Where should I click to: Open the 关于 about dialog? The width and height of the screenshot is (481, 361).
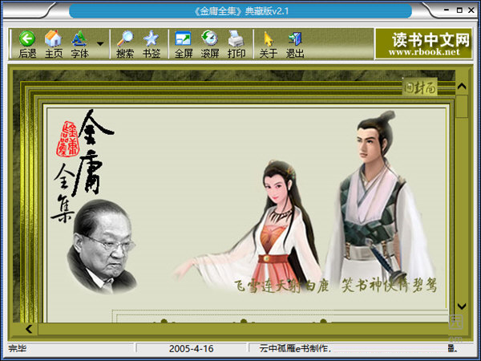tap(269, 44)
